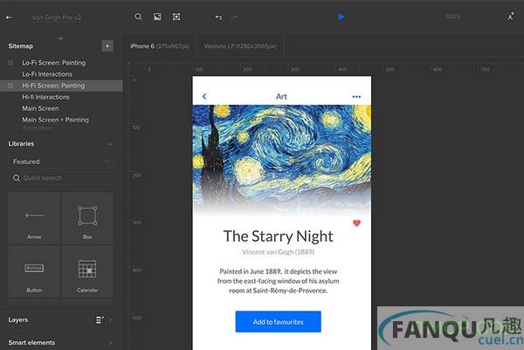Collapse the Libraries panel chevron
Image resolution: width=524 pixels, height=350 pixels.
point(110,144)
